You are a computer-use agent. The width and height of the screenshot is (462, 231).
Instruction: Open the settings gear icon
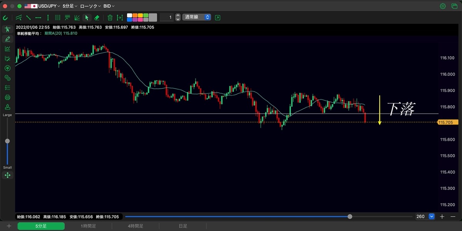443,6
